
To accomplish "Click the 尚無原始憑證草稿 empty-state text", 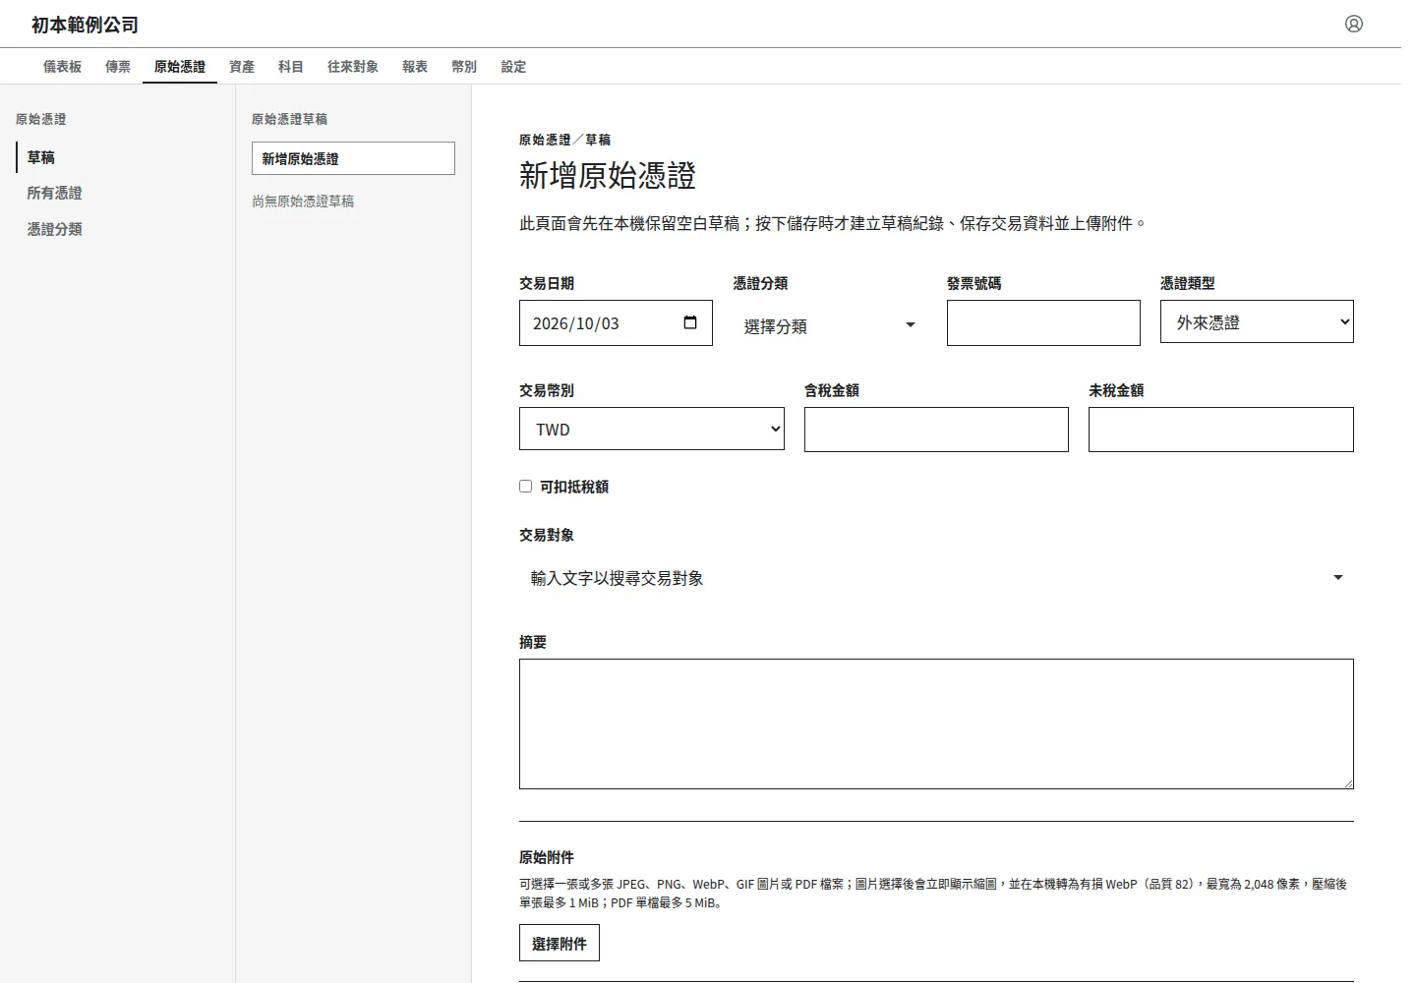I will point(303,202).
